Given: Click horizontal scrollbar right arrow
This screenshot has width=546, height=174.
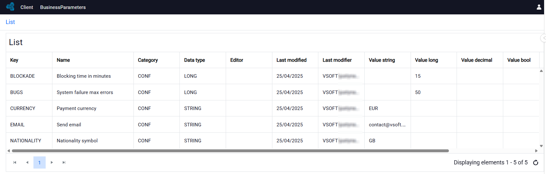Looking at the screenshot, I should 536,151.
